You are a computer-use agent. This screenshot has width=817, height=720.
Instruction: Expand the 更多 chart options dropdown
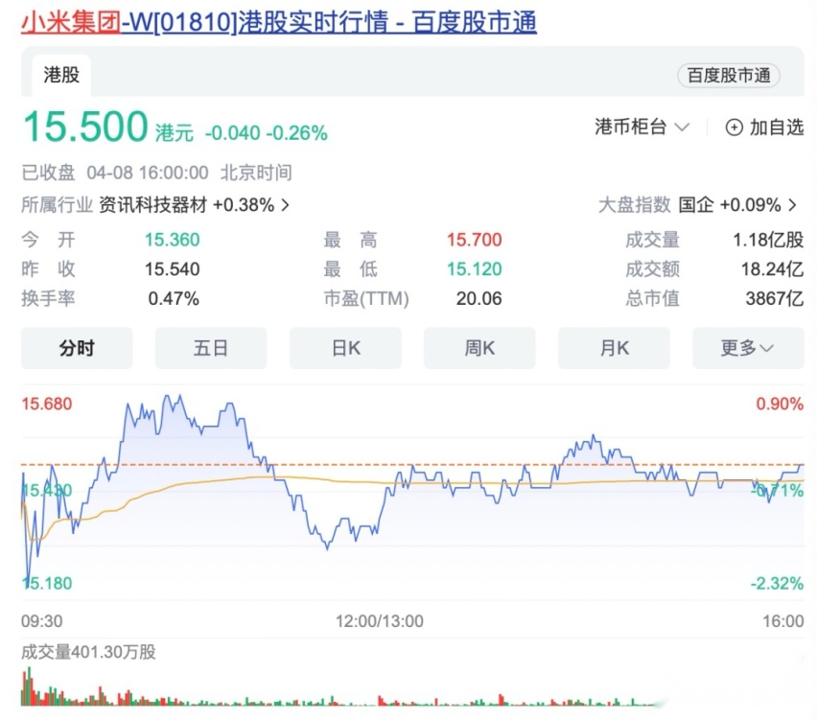point(748,347)
